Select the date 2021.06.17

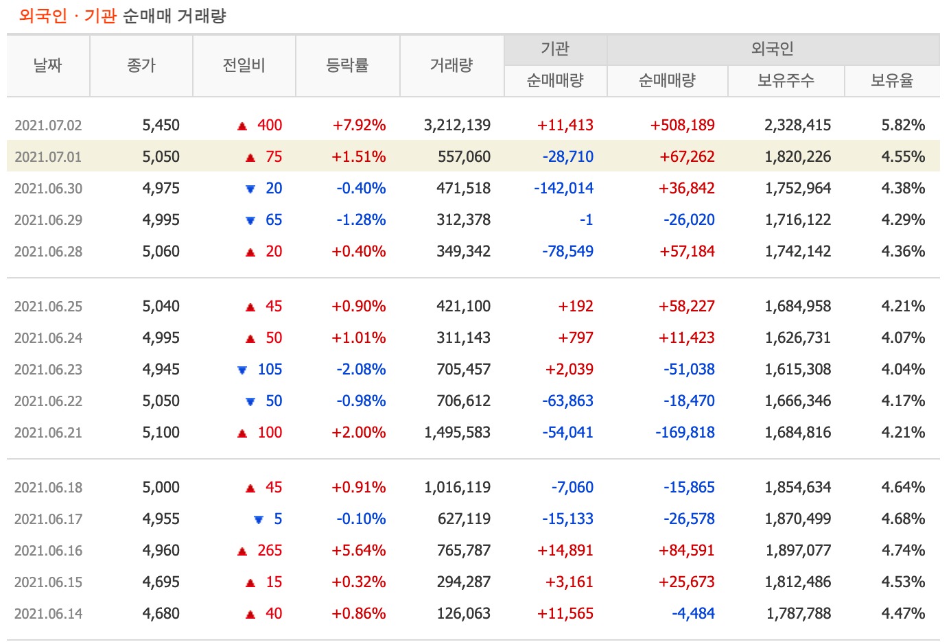[48, 519]
